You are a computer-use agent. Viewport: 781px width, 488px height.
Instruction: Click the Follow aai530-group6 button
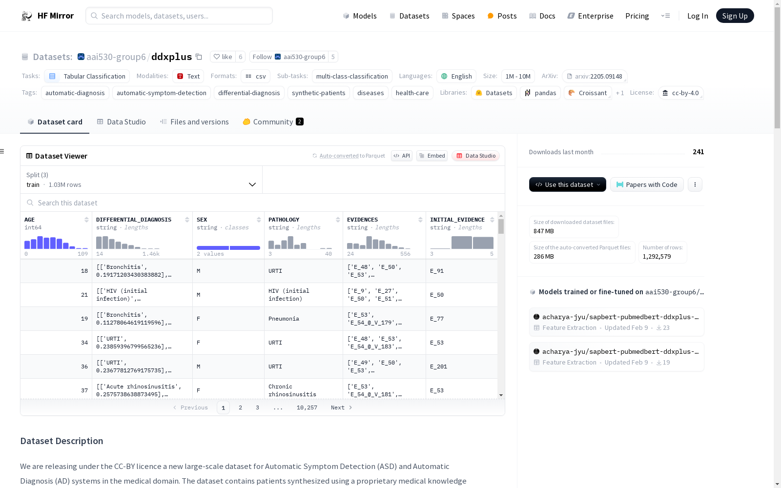pyautogui.click(x=288, y=57)
